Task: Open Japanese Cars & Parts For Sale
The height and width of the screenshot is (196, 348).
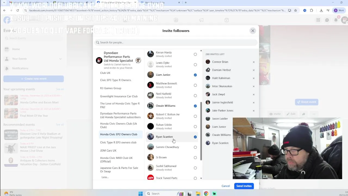Action: pyautogui.click(x=119, y=170)
